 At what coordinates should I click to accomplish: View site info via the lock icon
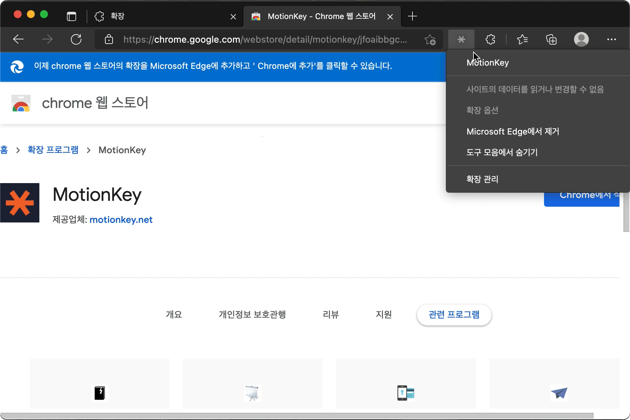(109, 39)
